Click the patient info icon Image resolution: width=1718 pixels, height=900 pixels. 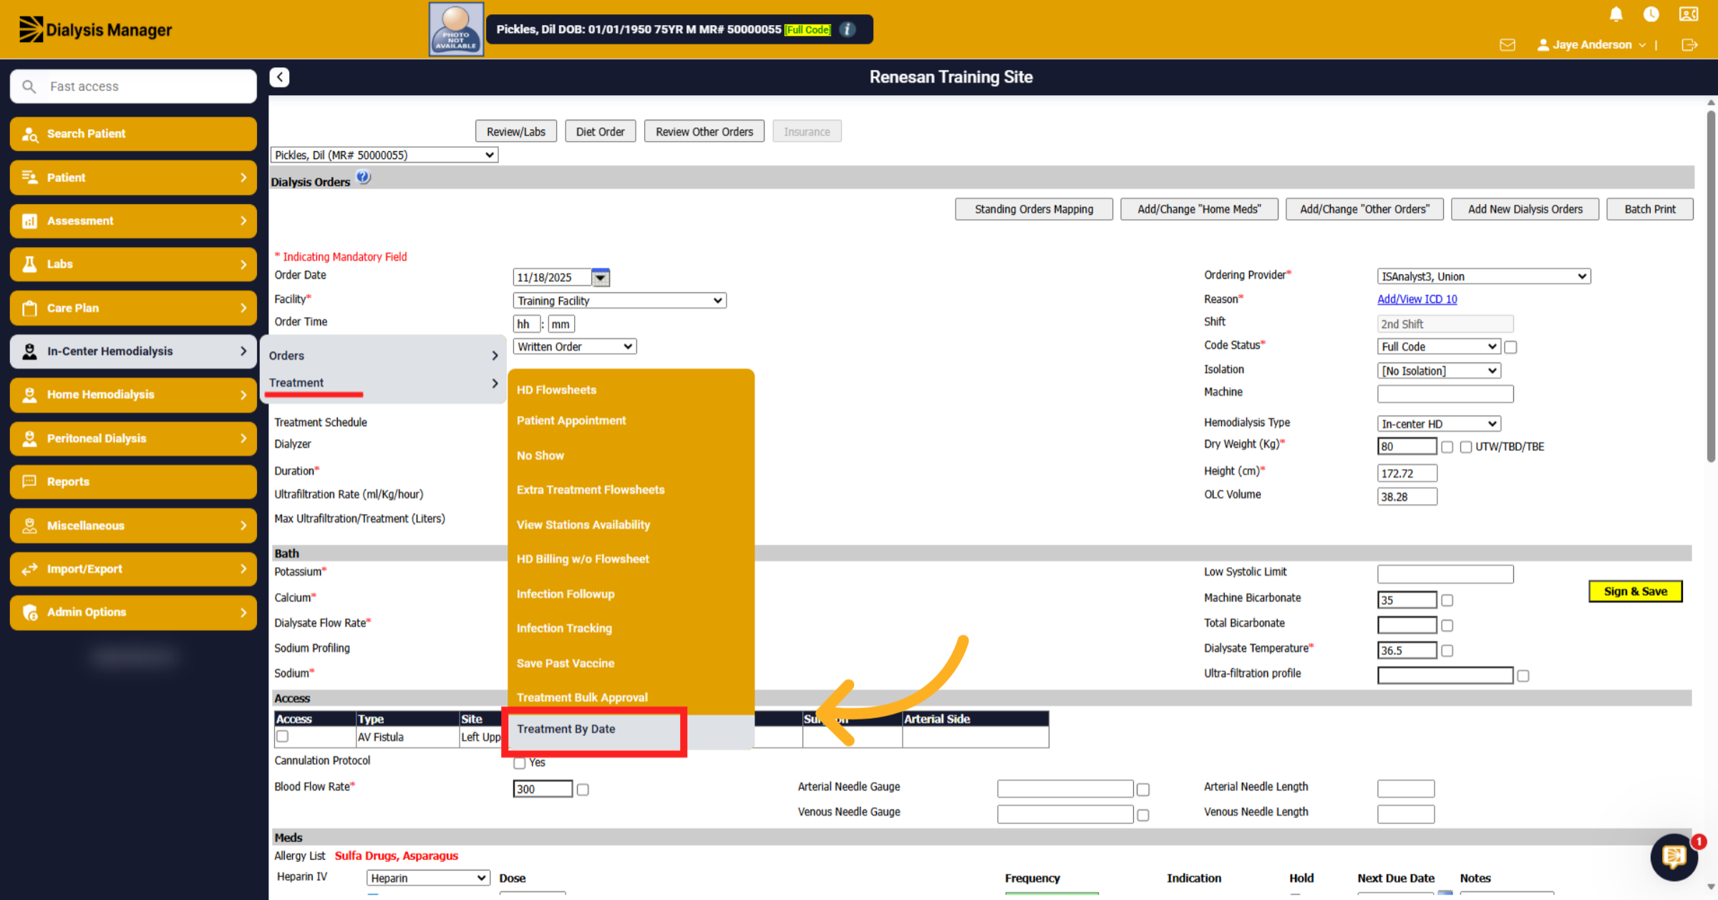pos(848,29)
